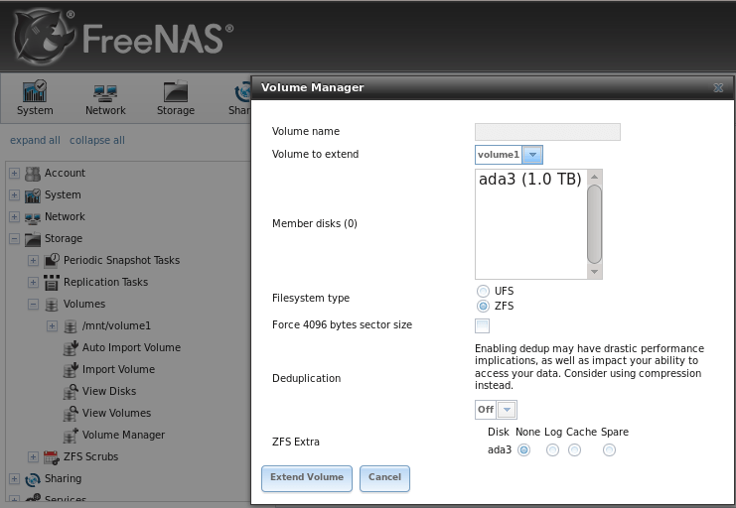Set ada3 ZFS Extra to Log

pos(552,450)
